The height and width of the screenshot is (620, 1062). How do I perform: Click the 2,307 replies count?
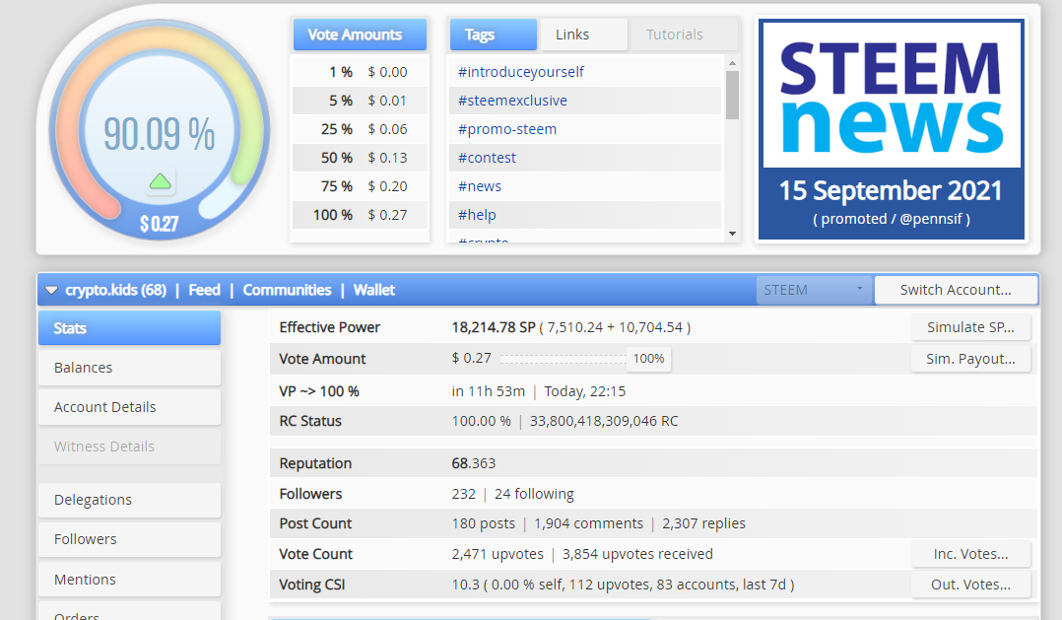703,523
